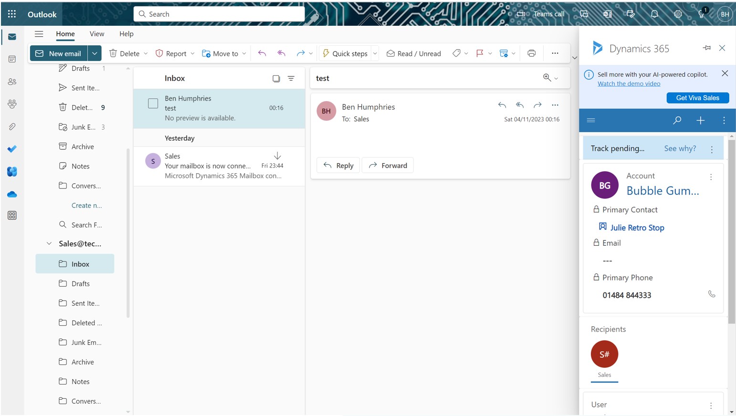Click the Categorize tag icon
Viewport: 736px width, 416px height.
456,53
